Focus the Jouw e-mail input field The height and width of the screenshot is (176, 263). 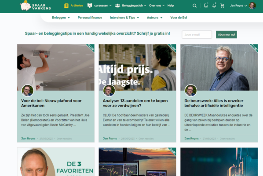point(197,35)
